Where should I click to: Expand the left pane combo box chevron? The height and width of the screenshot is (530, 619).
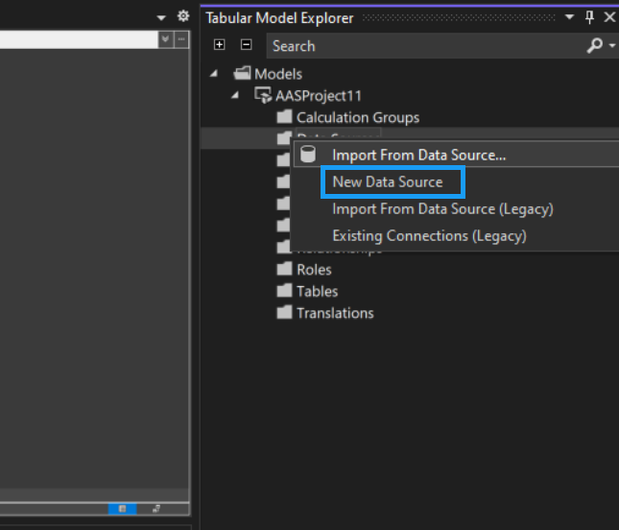pos(165,39)
